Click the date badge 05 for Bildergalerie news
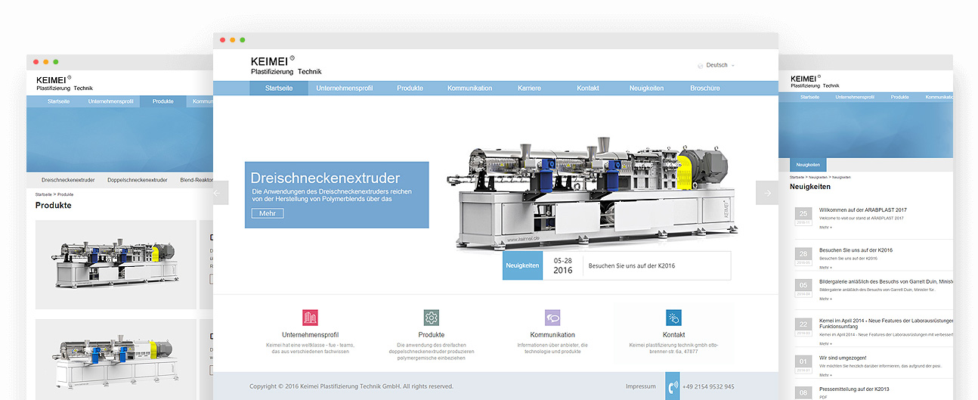The width and height of the screenshot is (978, 400). point(803,288)
